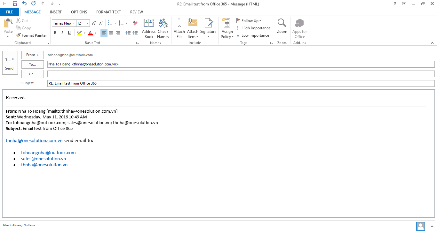Click the Check Names icon
The width and height of the screenshot is (437, 232).
click(x=163, y=29)
